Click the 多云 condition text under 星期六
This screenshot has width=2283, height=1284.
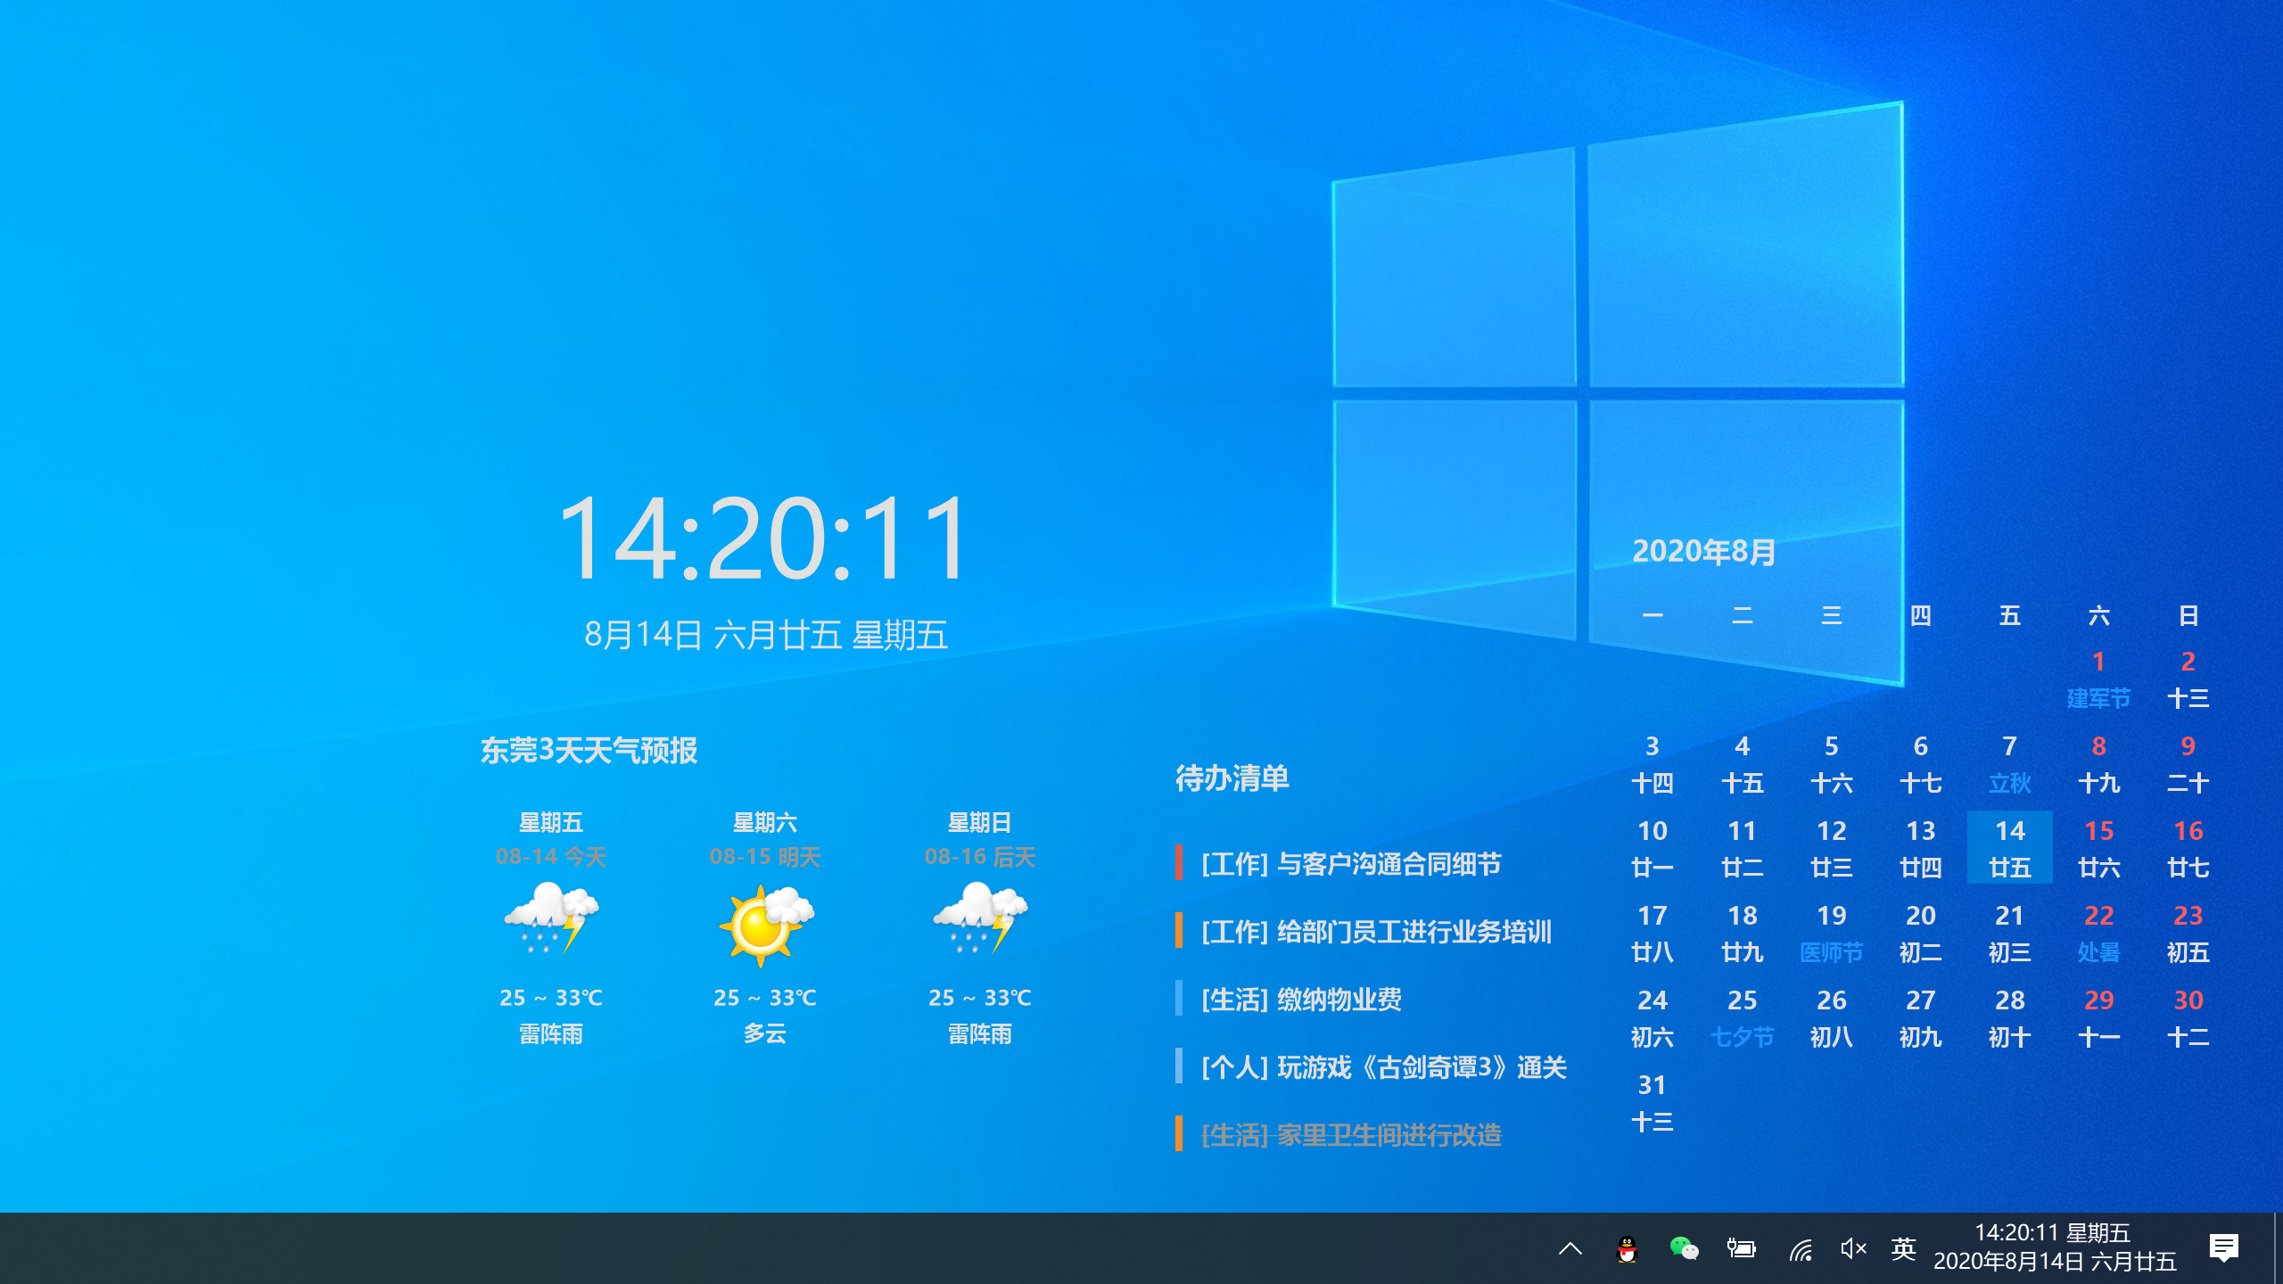tap(765, 1033)
